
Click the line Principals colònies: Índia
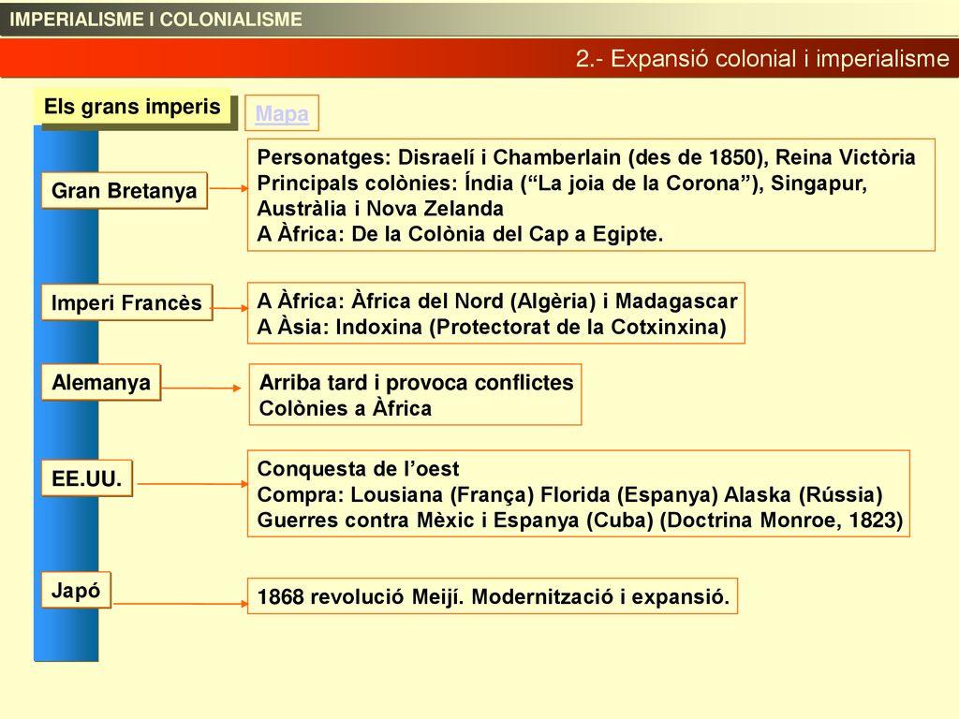[562, 183]
